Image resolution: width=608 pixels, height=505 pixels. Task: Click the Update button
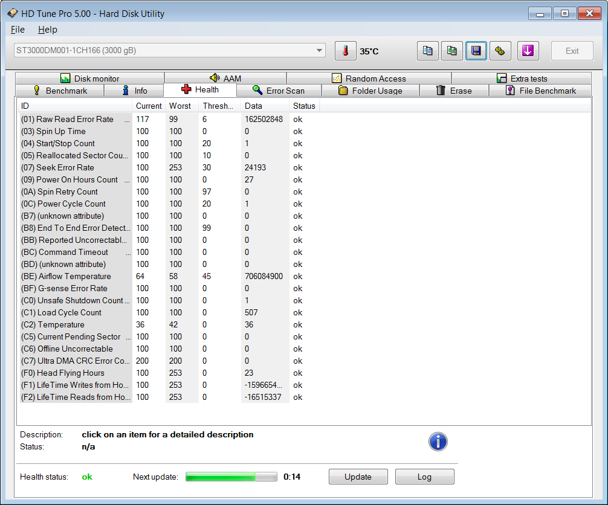point(358,477)
